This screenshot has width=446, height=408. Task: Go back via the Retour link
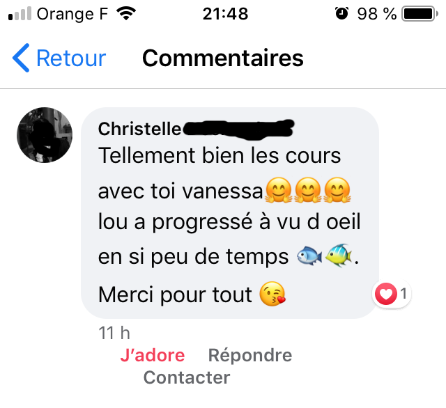pyautogui.click(x=71, y=58)
